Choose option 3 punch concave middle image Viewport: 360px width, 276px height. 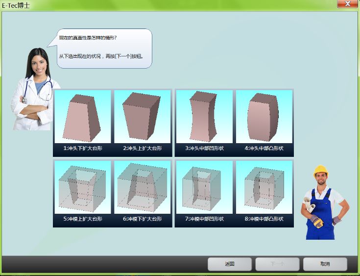204,117
